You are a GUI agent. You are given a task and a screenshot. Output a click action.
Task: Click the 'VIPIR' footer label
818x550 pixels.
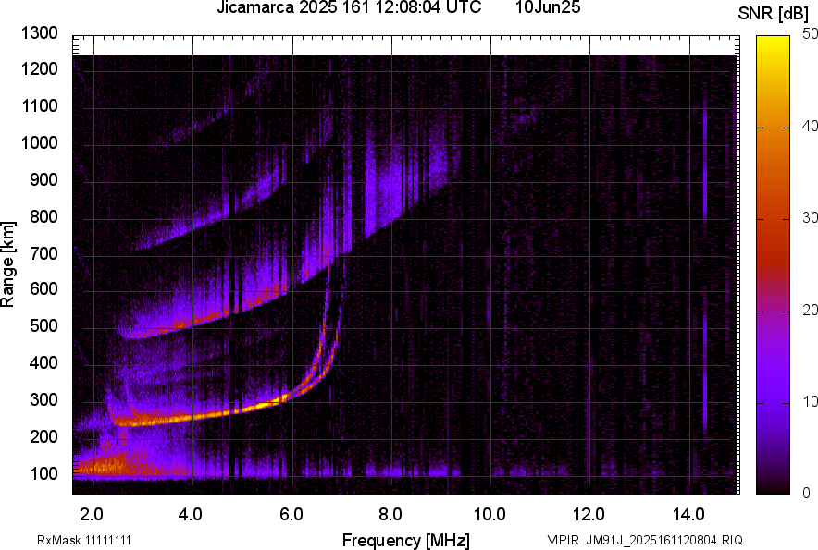tap(564, 540)
